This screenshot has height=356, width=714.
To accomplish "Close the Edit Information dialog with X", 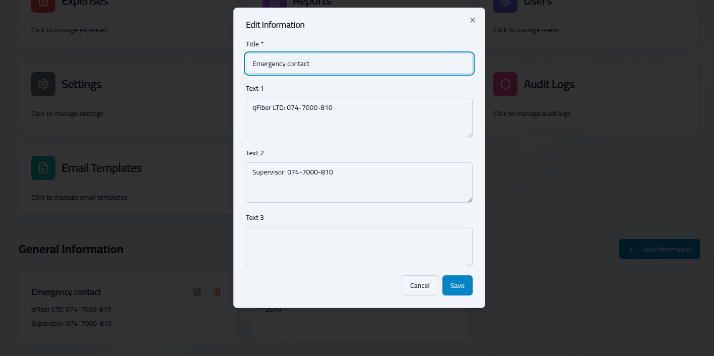I will point(472,20).
